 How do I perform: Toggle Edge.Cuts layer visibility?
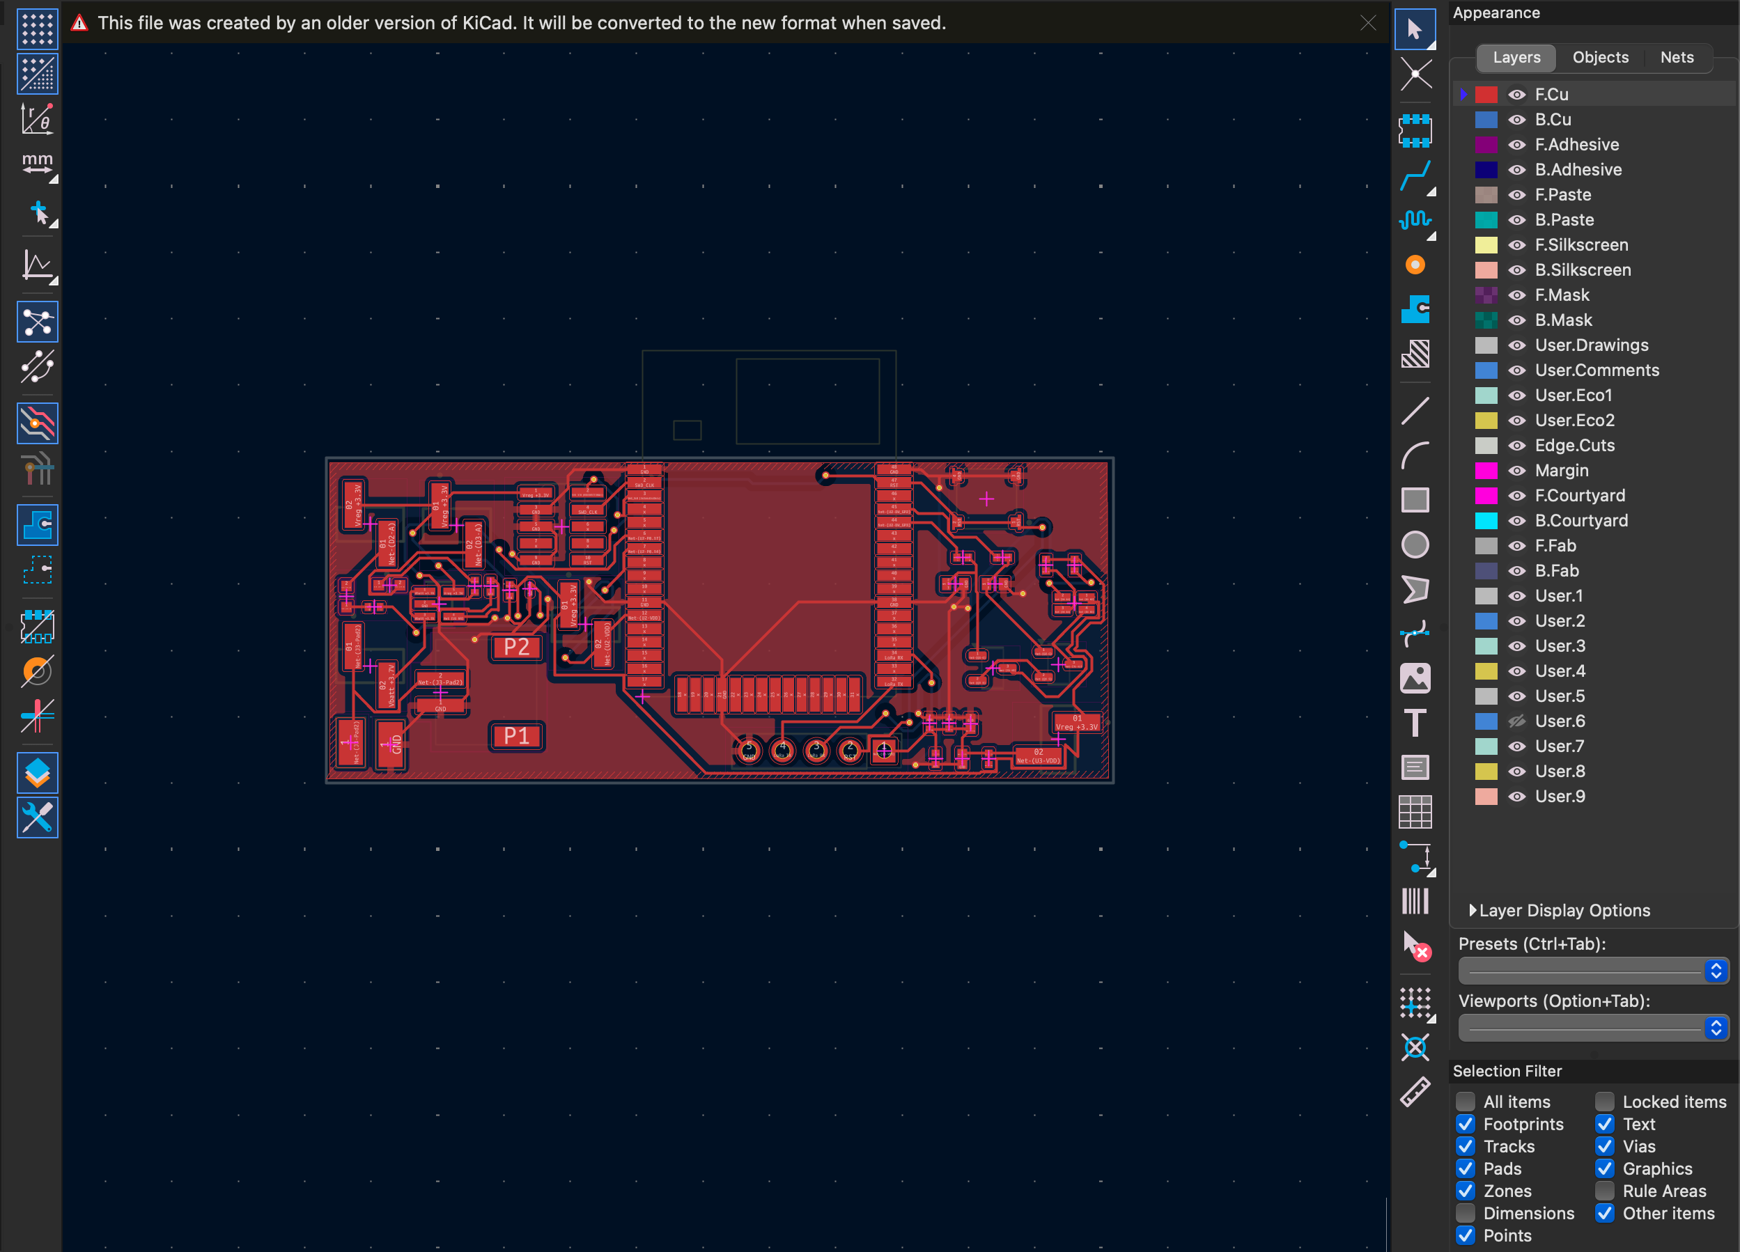tap(1516, 446)
